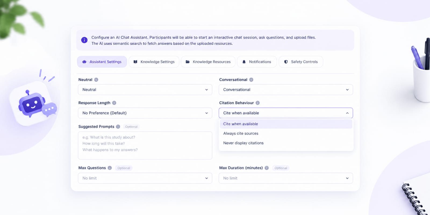This screenshot has height=215, width=430.
Task: Click the shield icon on Safety Controls tab
Action: [286, 62]
